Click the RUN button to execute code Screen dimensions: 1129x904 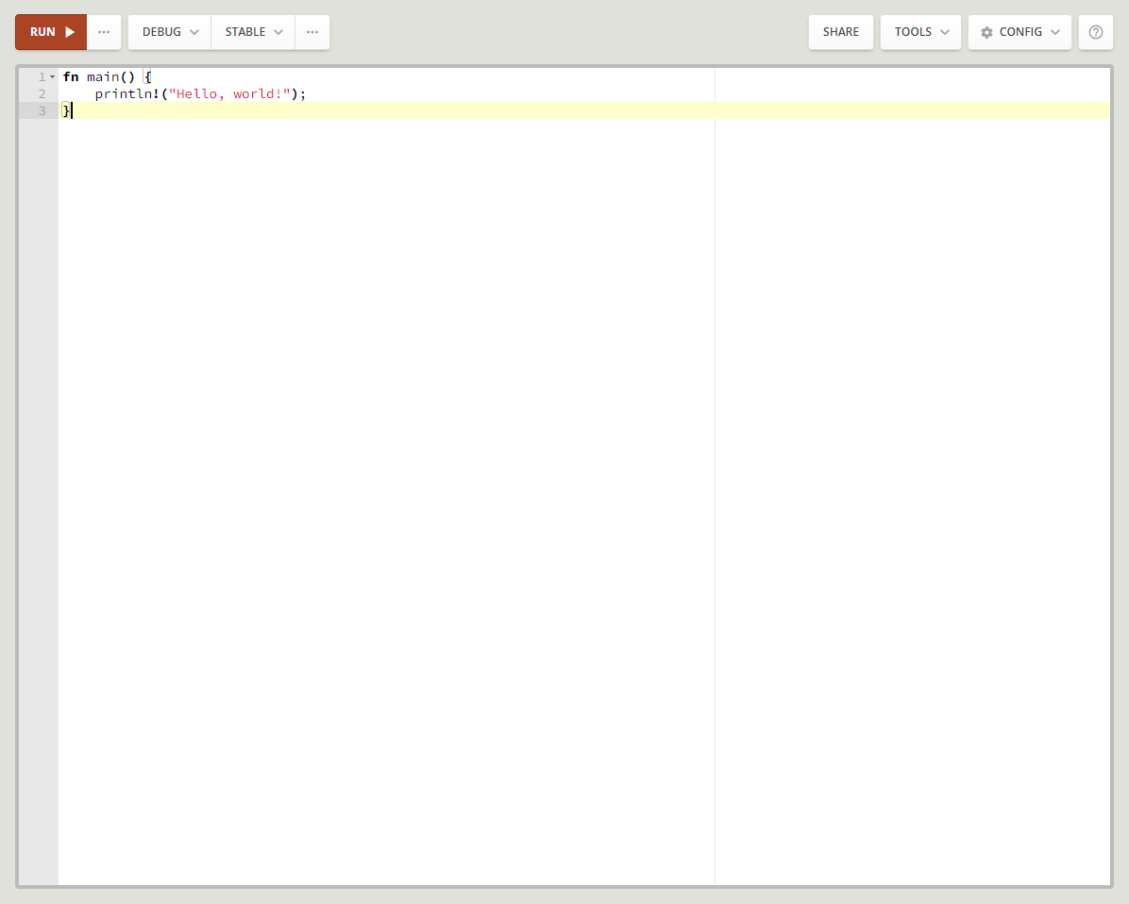point(51,32)
